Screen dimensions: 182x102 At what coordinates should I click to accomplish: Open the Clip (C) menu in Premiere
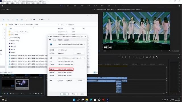13,3
